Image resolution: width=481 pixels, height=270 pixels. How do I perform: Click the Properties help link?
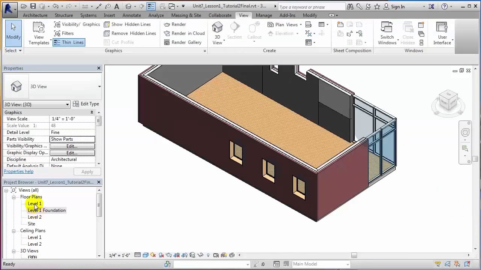18,171
